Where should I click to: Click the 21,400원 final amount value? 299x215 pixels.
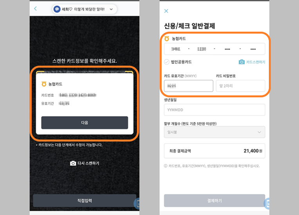click(x=253, y=151)
